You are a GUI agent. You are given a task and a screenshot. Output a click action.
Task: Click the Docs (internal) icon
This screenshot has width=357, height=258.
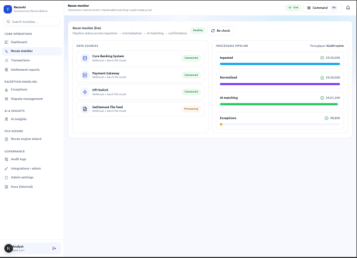(x=6, y=187)
